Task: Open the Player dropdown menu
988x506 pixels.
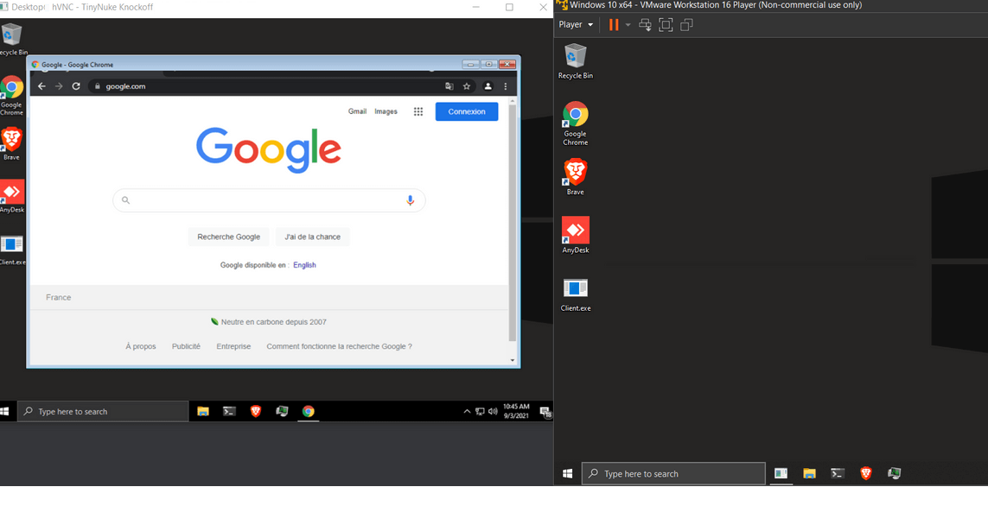Action: coord(576,25)
